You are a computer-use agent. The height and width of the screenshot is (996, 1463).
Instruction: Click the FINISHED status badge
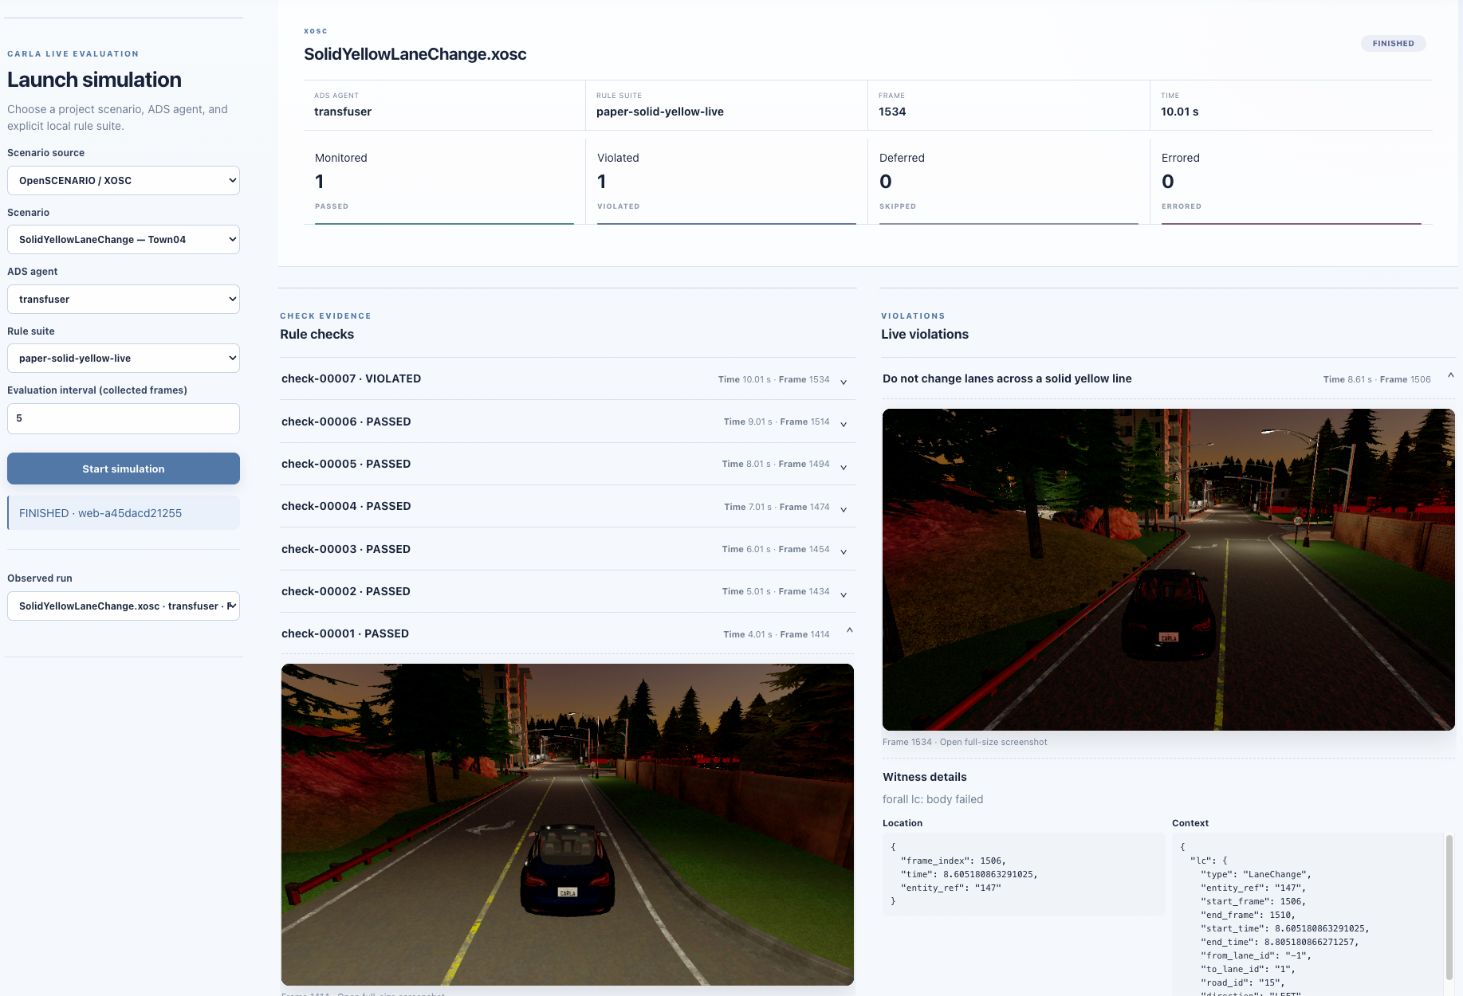pos(1393,44)
